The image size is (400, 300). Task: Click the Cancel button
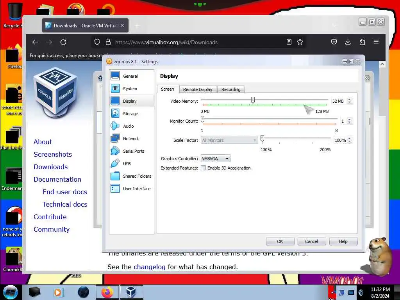[x=311, y=241]
